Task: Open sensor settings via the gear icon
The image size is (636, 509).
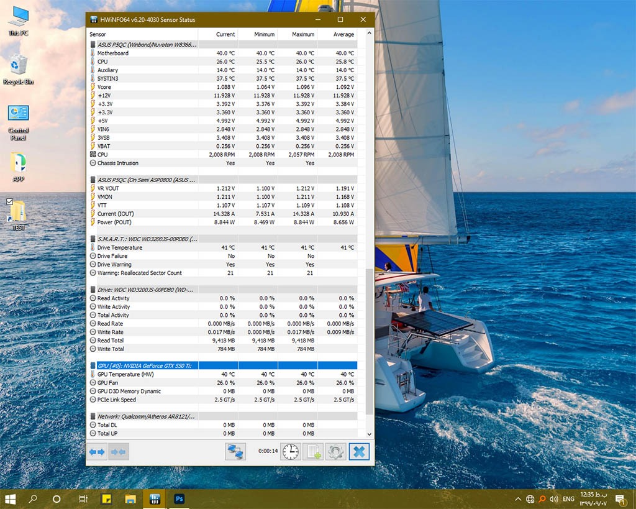Action: click(335, 452)
